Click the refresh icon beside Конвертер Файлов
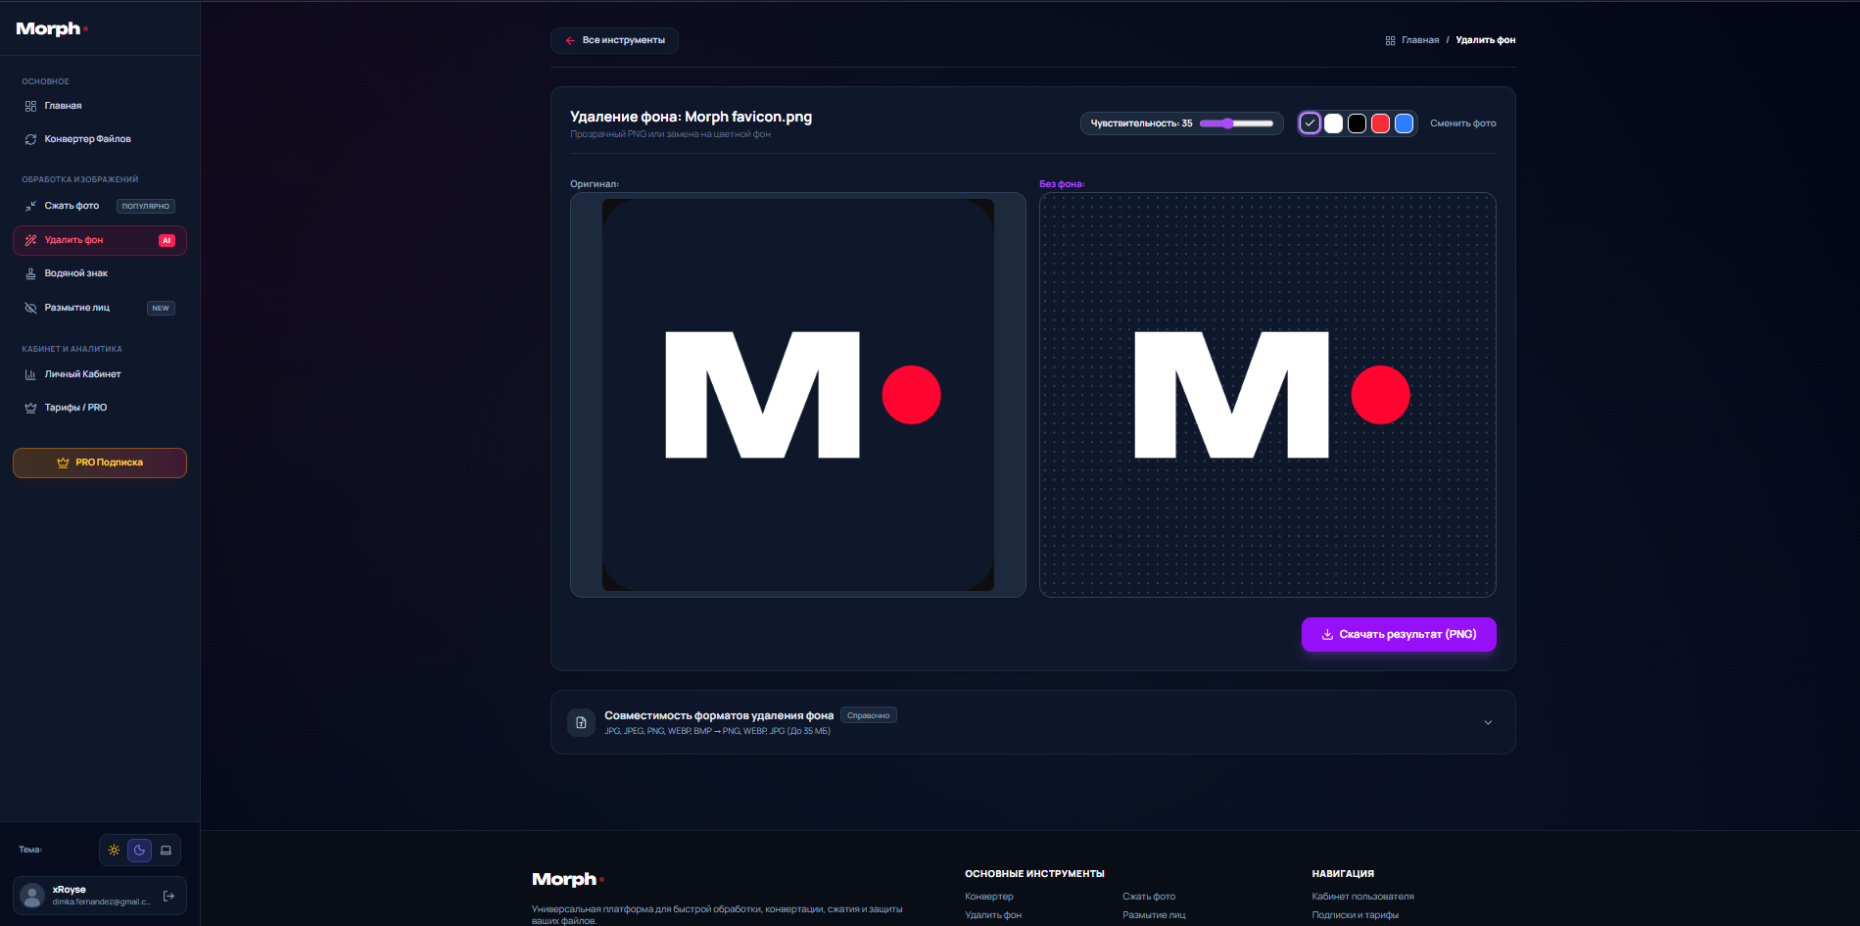Viewport: 1860px width, 926px height. tap(30, 139)
